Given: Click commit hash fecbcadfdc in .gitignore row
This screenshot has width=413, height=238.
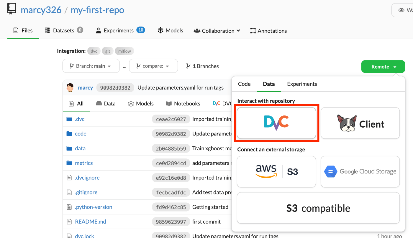Looking at the screenshot, I should [171, 192].
